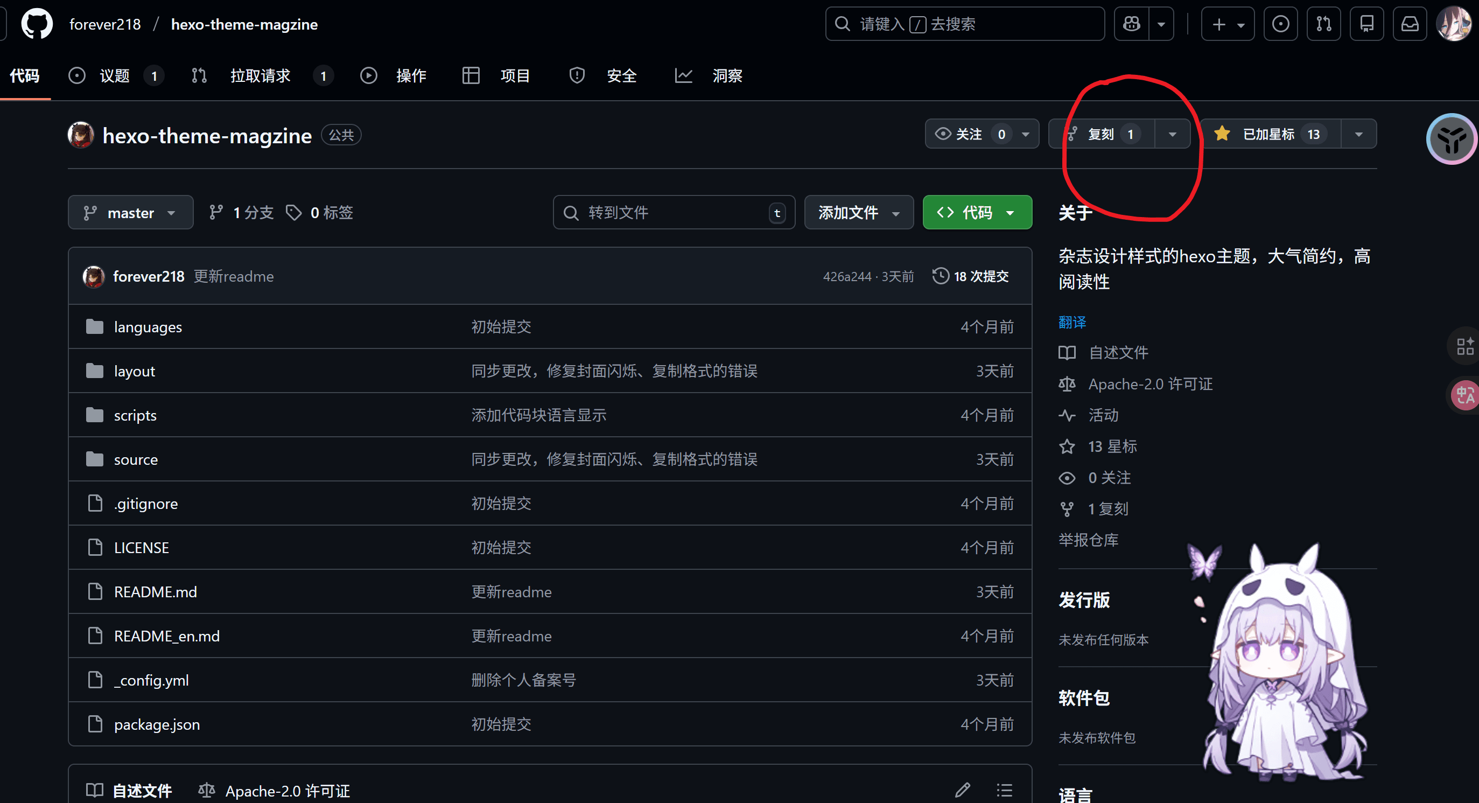1479x803 pixels.
Task: Open the notifications inbox icon
Action: tap(1410, 24)
